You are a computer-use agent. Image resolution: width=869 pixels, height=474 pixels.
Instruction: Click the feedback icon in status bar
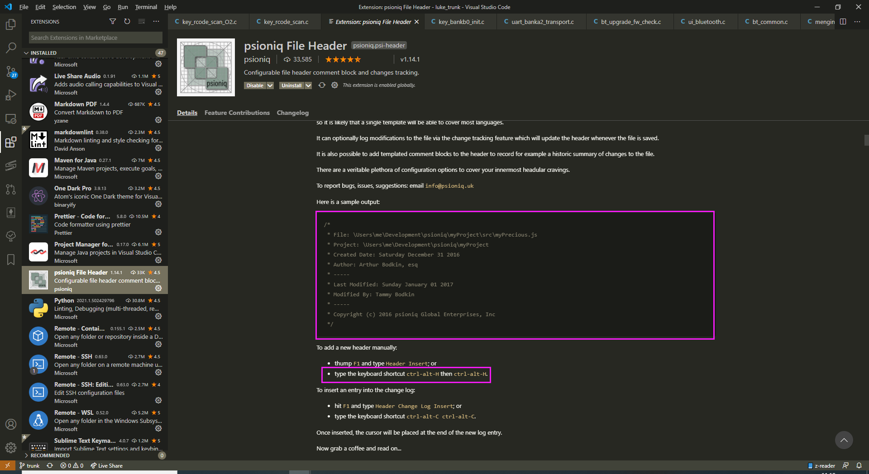[x=845, y=465]
